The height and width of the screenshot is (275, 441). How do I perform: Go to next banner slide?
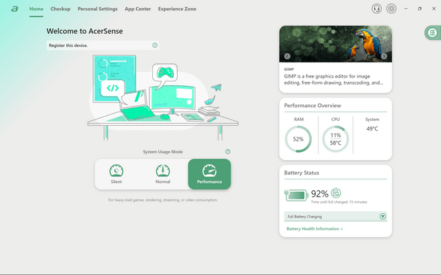pyautogui.click(x=384, y=56)
